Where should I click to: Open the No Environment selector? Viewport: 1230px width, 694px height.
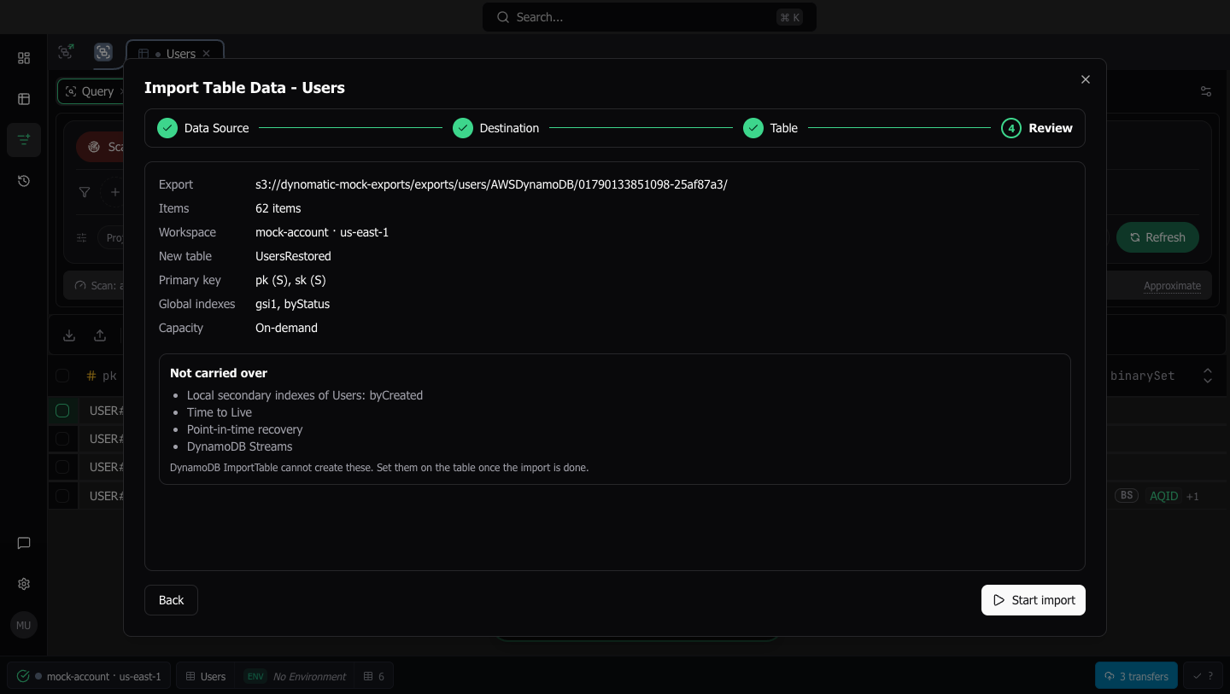pos(296,676)
